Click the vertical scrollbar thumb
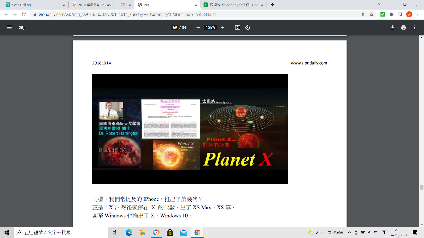 pyautogui.click(x=421, y=187)
